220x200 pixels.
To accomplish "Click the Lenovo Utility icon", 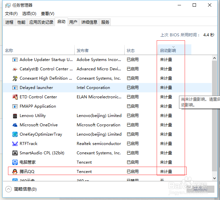I will pyautogui.click(x=15, y=116).
